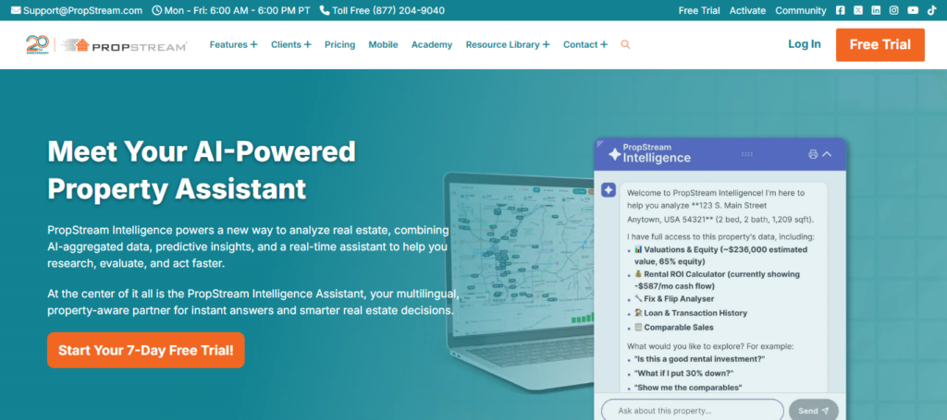Click the clock icon beside business hours
This screenshot has width=947, height=420.
pyautogui.click(x=157, y=10)
